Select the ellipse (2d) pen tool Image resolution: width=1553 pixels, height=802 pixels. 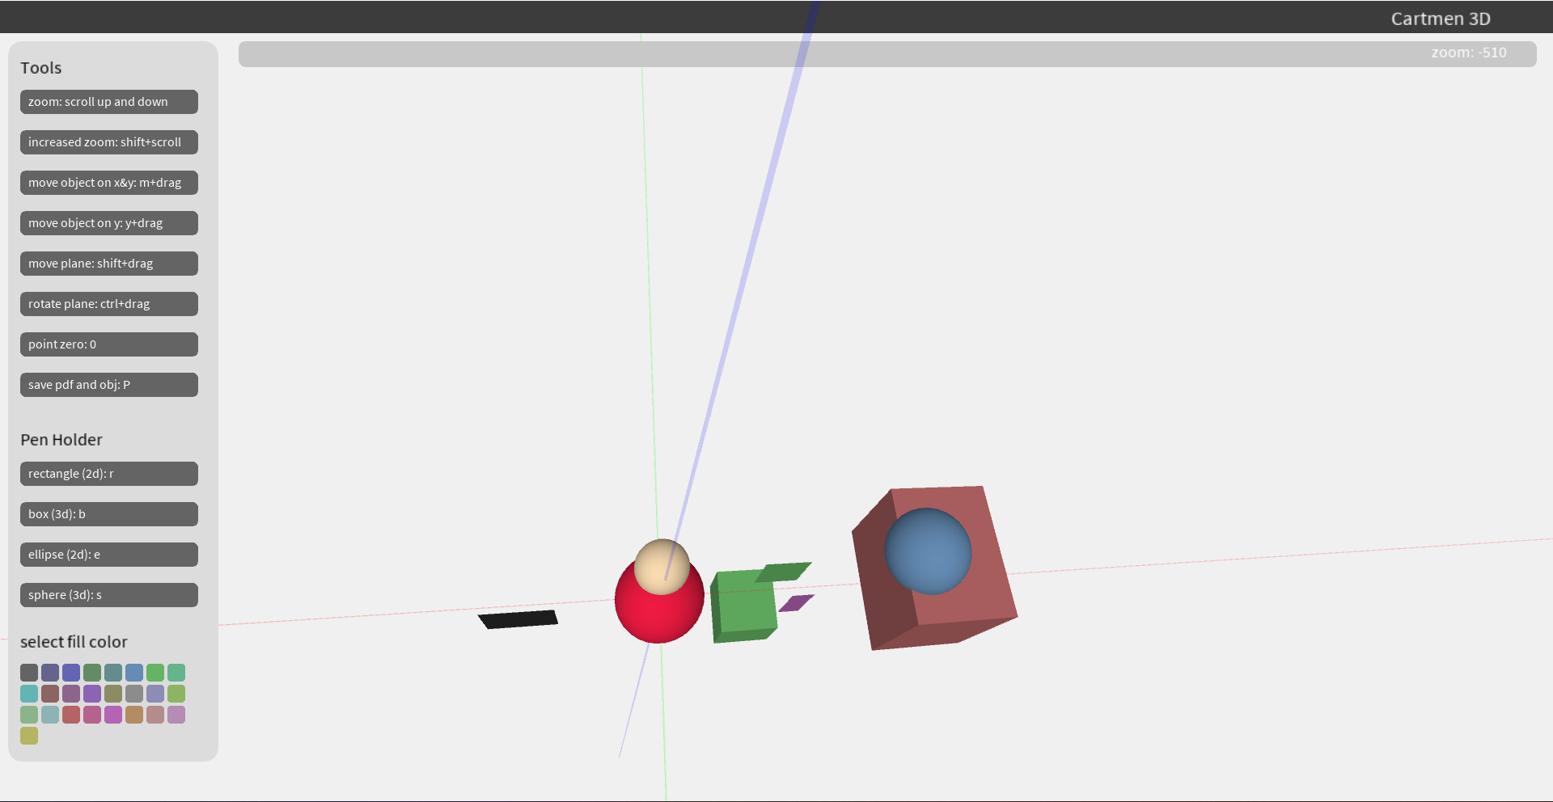pyautogui.click(x=108, y=554)
